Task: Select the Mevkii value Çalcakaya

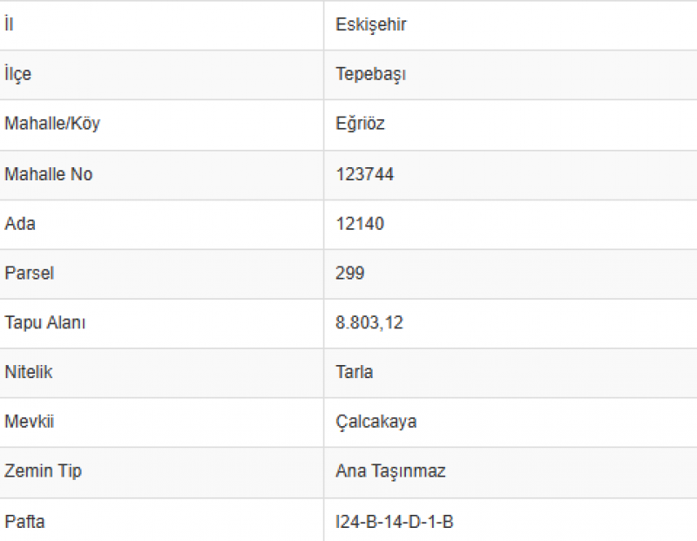Action: pyautogui.click(x=376, y=422)
